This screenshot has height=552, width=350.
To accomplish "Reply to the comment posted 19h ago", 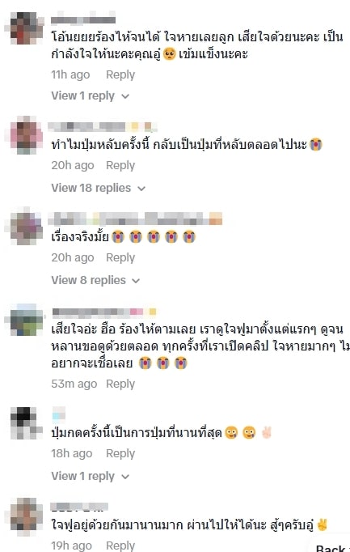I will point(120,546).
